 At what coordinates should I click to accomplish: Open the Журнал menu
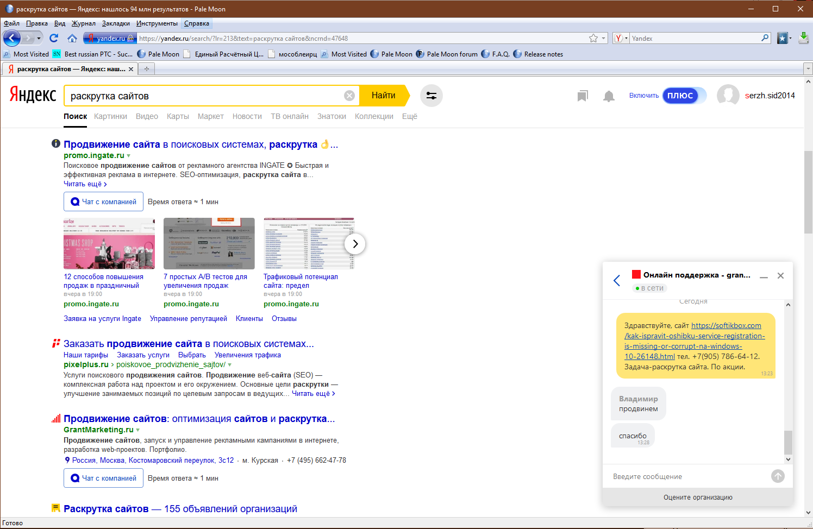[x=84, y=23]
